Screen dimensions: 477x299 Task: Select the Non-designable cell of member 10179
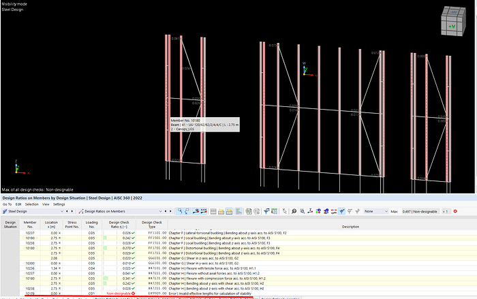[x=119, y=294]
